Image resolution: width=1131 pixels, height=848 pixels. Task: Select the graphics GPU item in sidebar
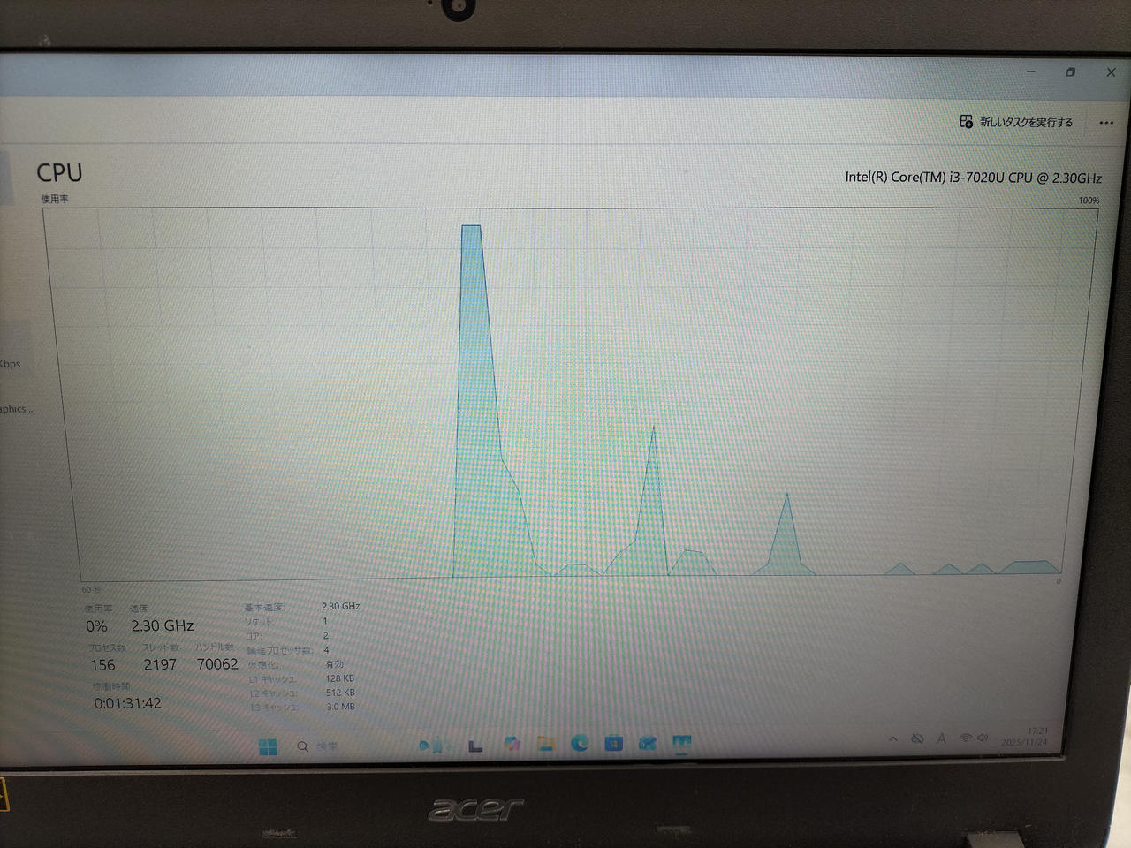click(13, 408)
